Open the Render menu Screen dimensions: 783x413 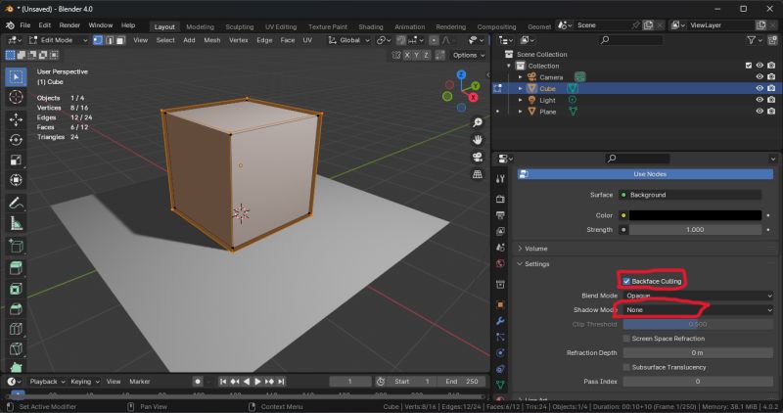69,25
